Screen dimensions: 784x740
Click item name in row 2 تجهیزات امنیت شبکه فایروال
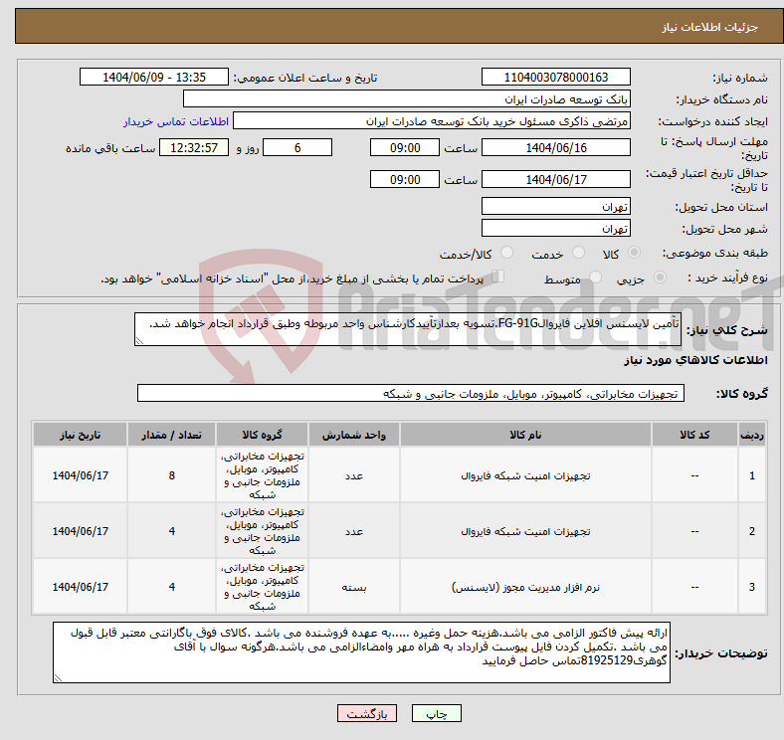pyautogui.click(x=525, y=531)
